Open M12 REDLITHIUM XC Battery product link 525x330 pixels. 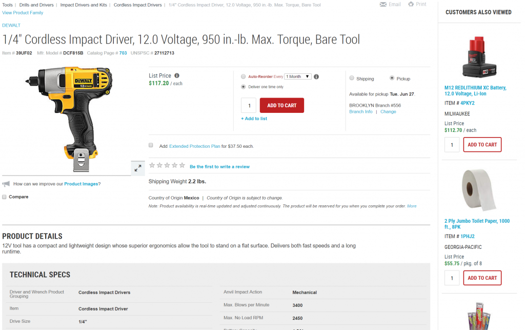click(x=475, y=91)
